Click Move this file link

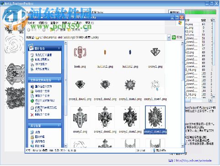(x=40, y=91)
